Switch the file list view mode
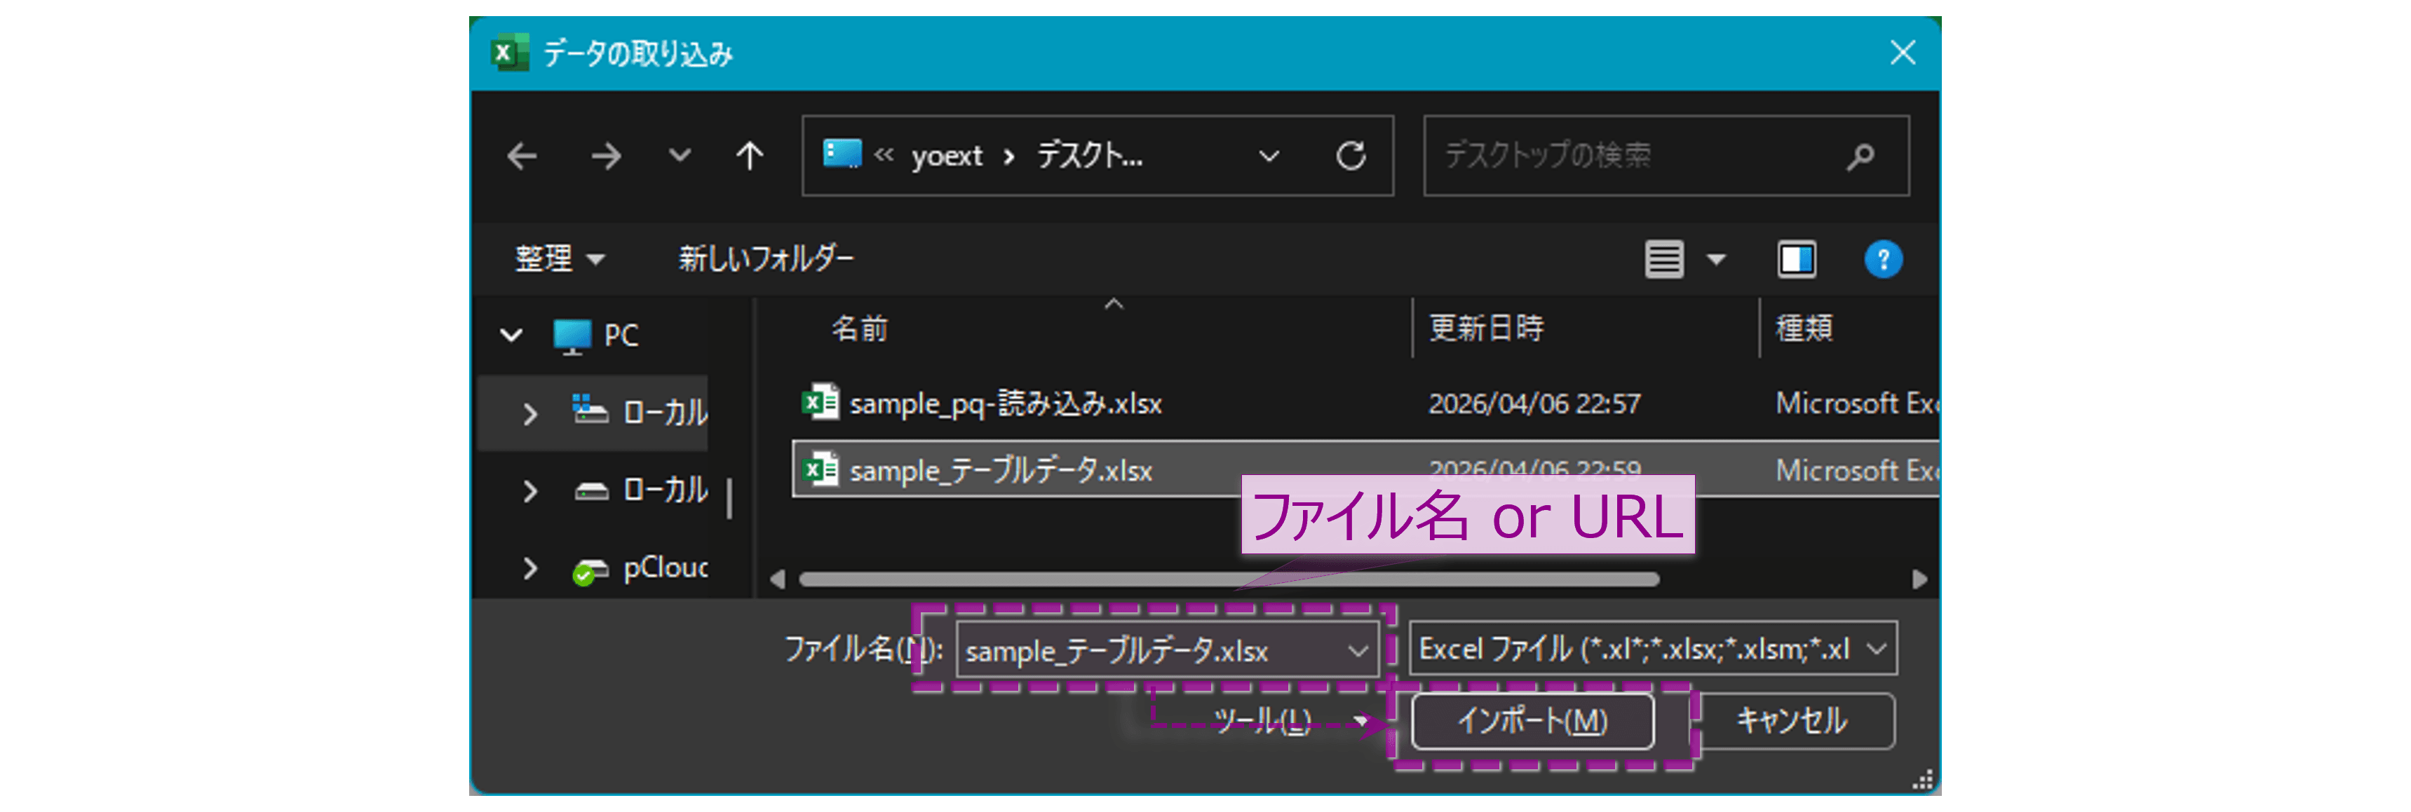The image size is (2411, 812). 1665,259
